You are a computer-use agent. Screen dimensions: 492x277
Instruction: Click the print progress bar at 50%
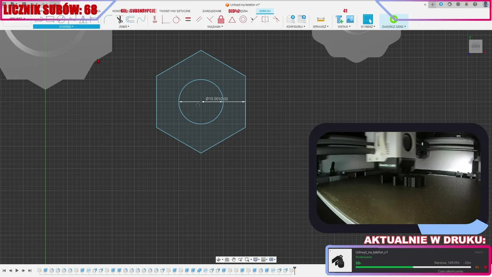pos(413,267)
